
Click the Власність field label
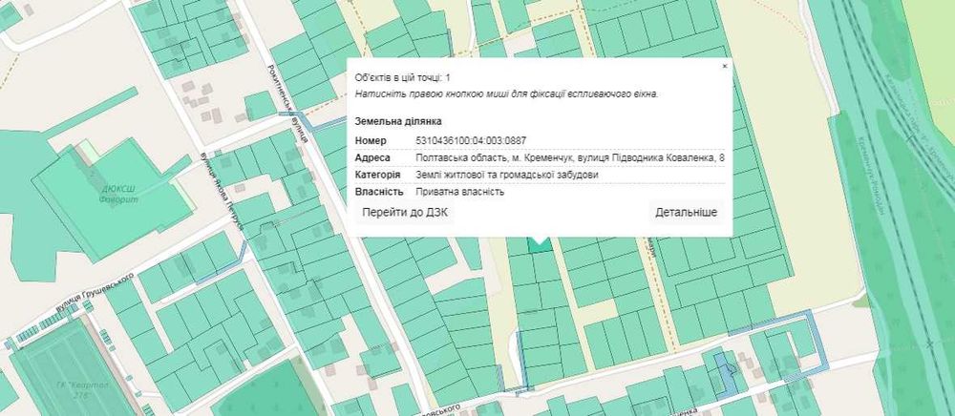(x=379, y=192)
